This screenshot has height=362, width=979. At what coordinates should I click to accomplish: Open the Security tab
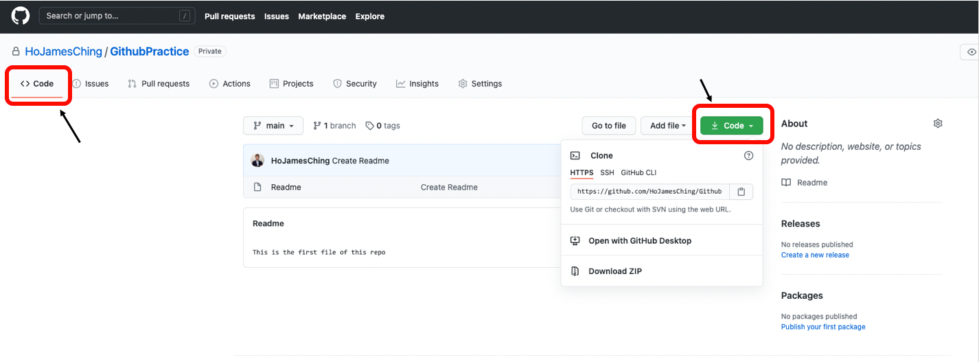point(355,84)
